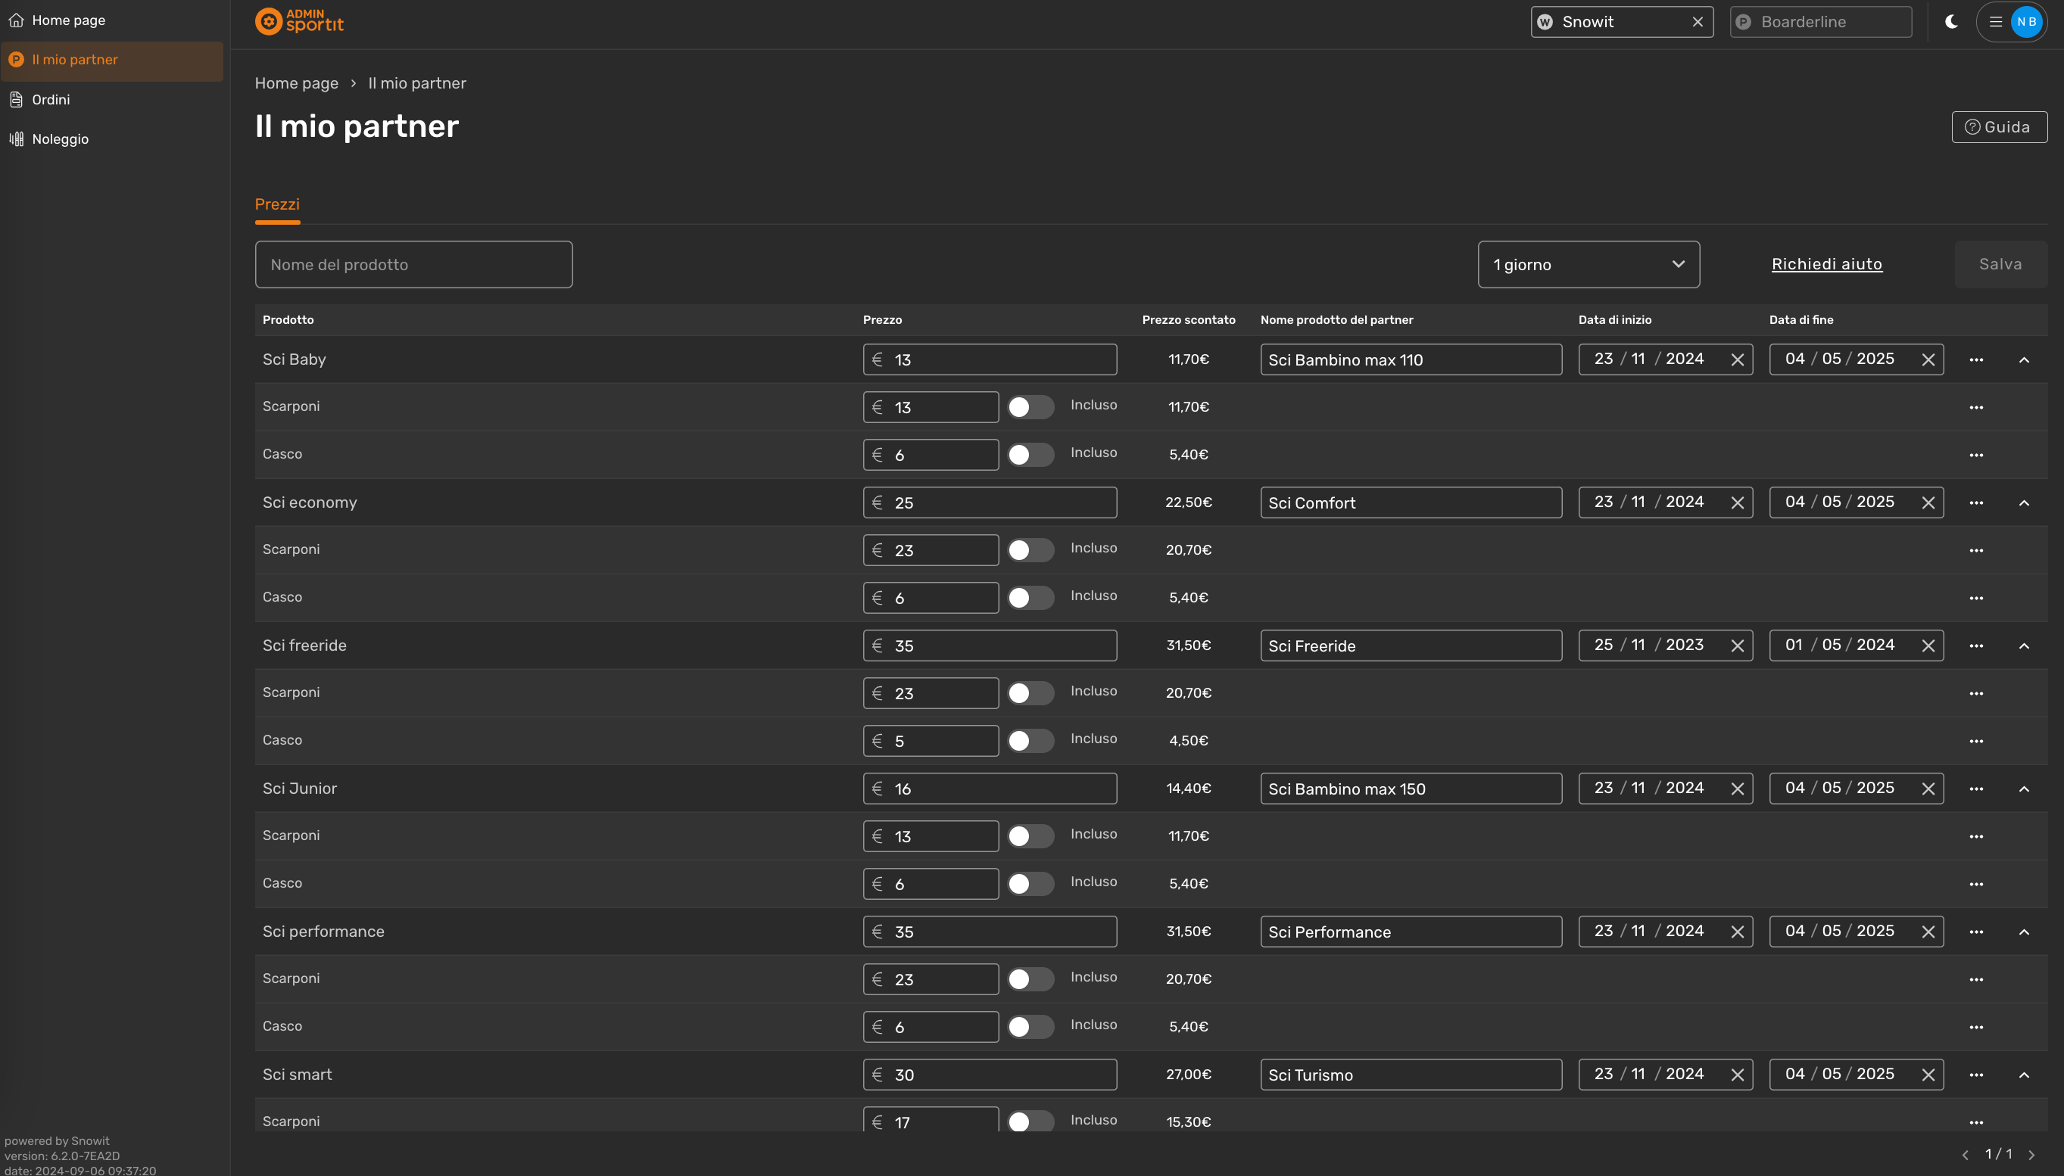Open the 1 giorno duration dropdown
The width and height of the screenshot is (2064, 1176).
pyautogui.click(x=1588, y=265)
